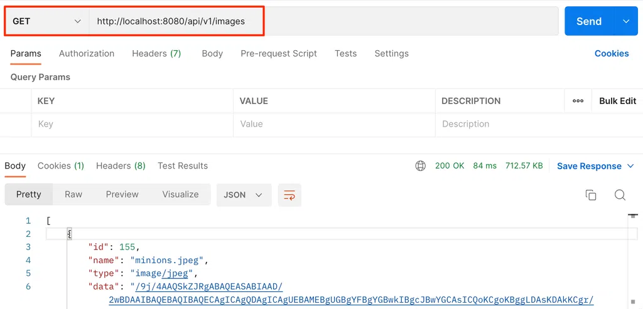Click the Send button

point(588,21)
